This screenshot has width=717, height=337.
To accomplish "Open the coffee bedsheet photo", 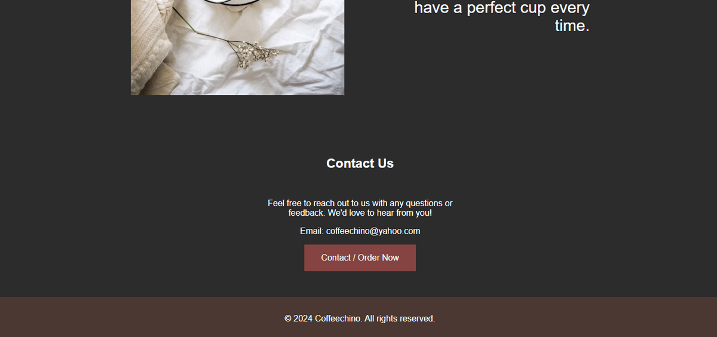I will point(237,47).
